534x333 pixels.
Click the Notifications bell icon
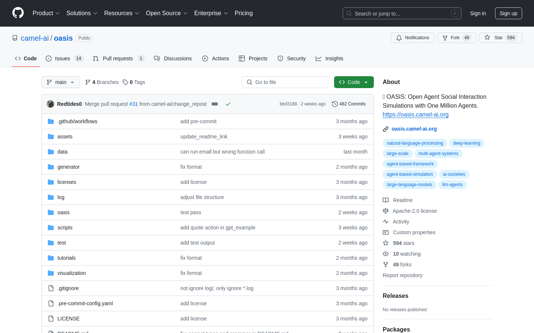coord(399,38)
